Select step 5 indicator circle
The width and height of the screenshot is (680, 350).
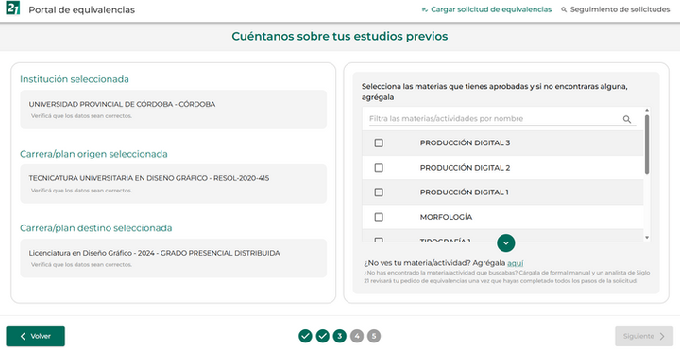tap(374, 336)
